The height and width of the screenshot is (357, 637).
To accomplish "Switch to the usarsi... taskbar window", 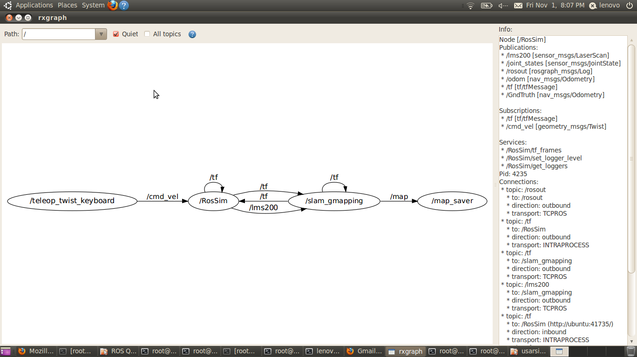I will [x=528, y=351].
